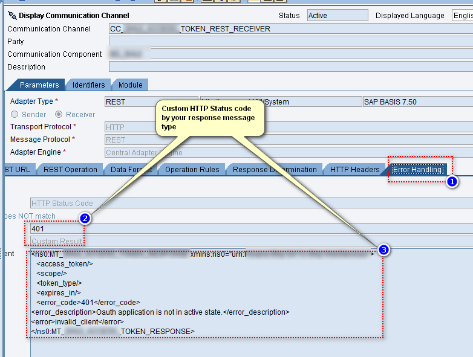Select the Sender radio button
This screenshot has width=473, height=357.
(x=15, y=114)
